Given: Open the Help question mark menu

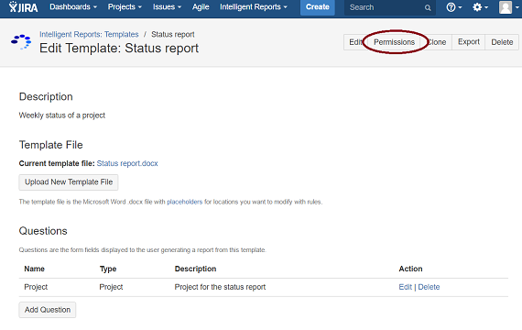Looking at the screenshot, I should pos(453,7).
